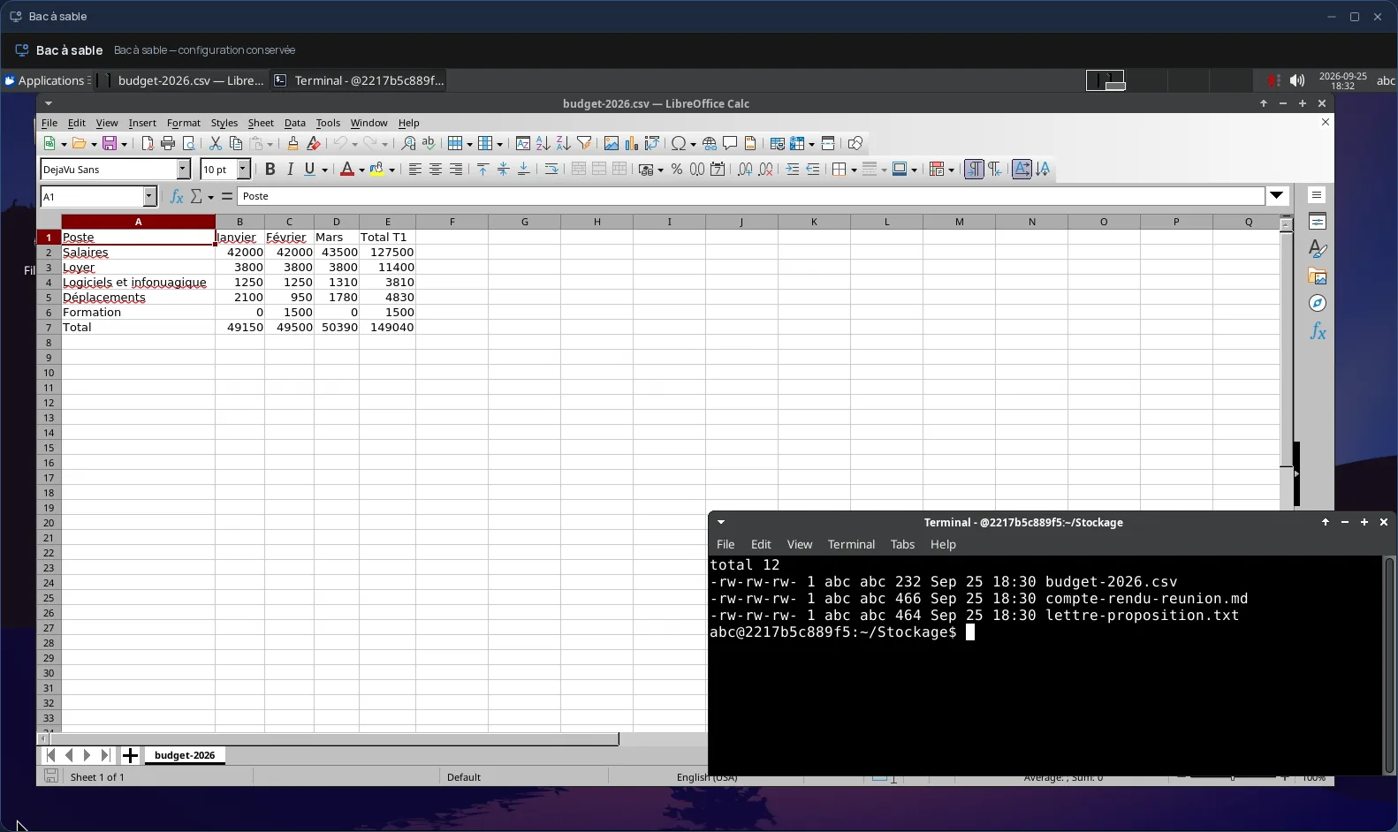Open the sidebar Gallery panel icon
The width and height of the screenshot is (1398, 832).
pos(1318,276)
